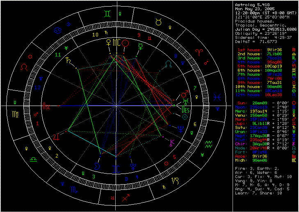Click the red Sagittarius arrow on the outer ring
299x212 pixels.
point(126,198)
